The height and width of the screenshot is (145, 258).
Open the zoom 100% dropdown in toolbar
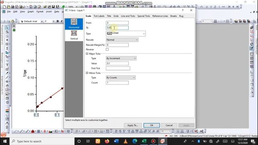(77, 7)
